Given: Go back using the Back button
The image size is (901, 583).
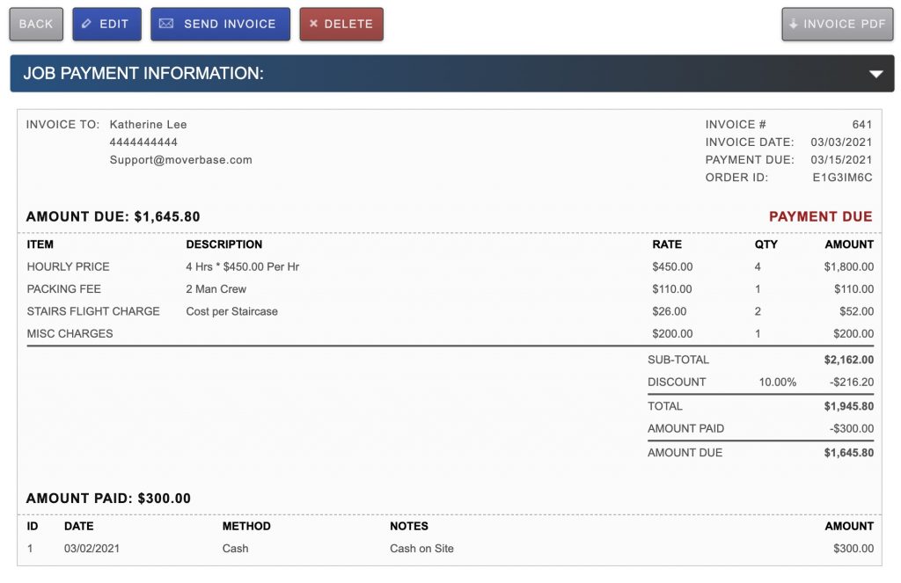Looking at the screenshot, I should click(x=35, y=24).
